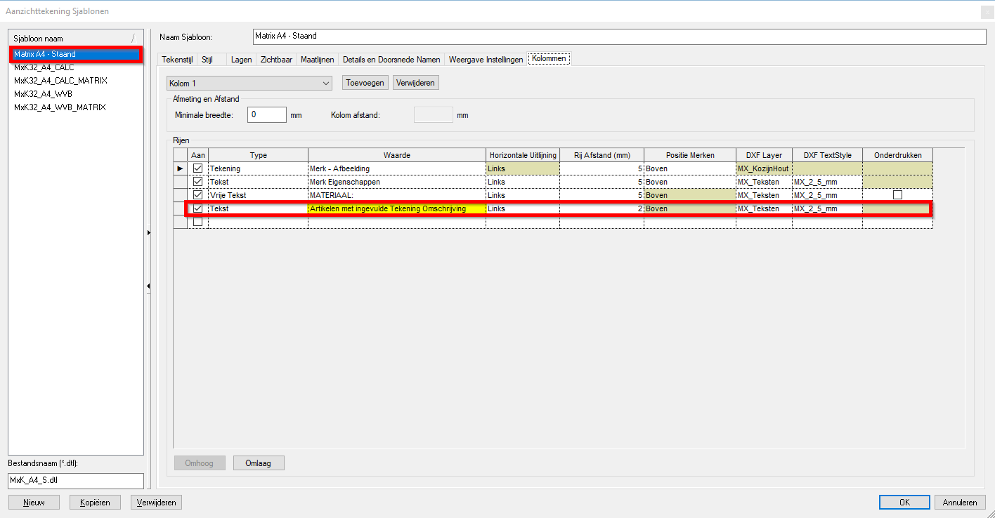The height and width of the screenshot is (518, 995).
Task: Select MxK32_A4_WVB template
Action: 43,94
